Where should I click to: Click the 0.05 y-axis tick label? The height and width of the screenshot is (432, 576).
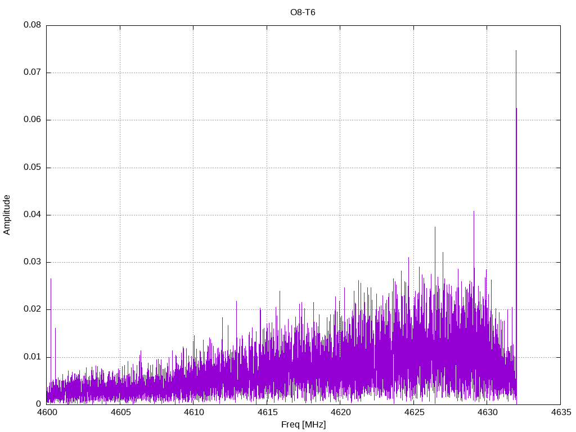[x=31, y=168]
